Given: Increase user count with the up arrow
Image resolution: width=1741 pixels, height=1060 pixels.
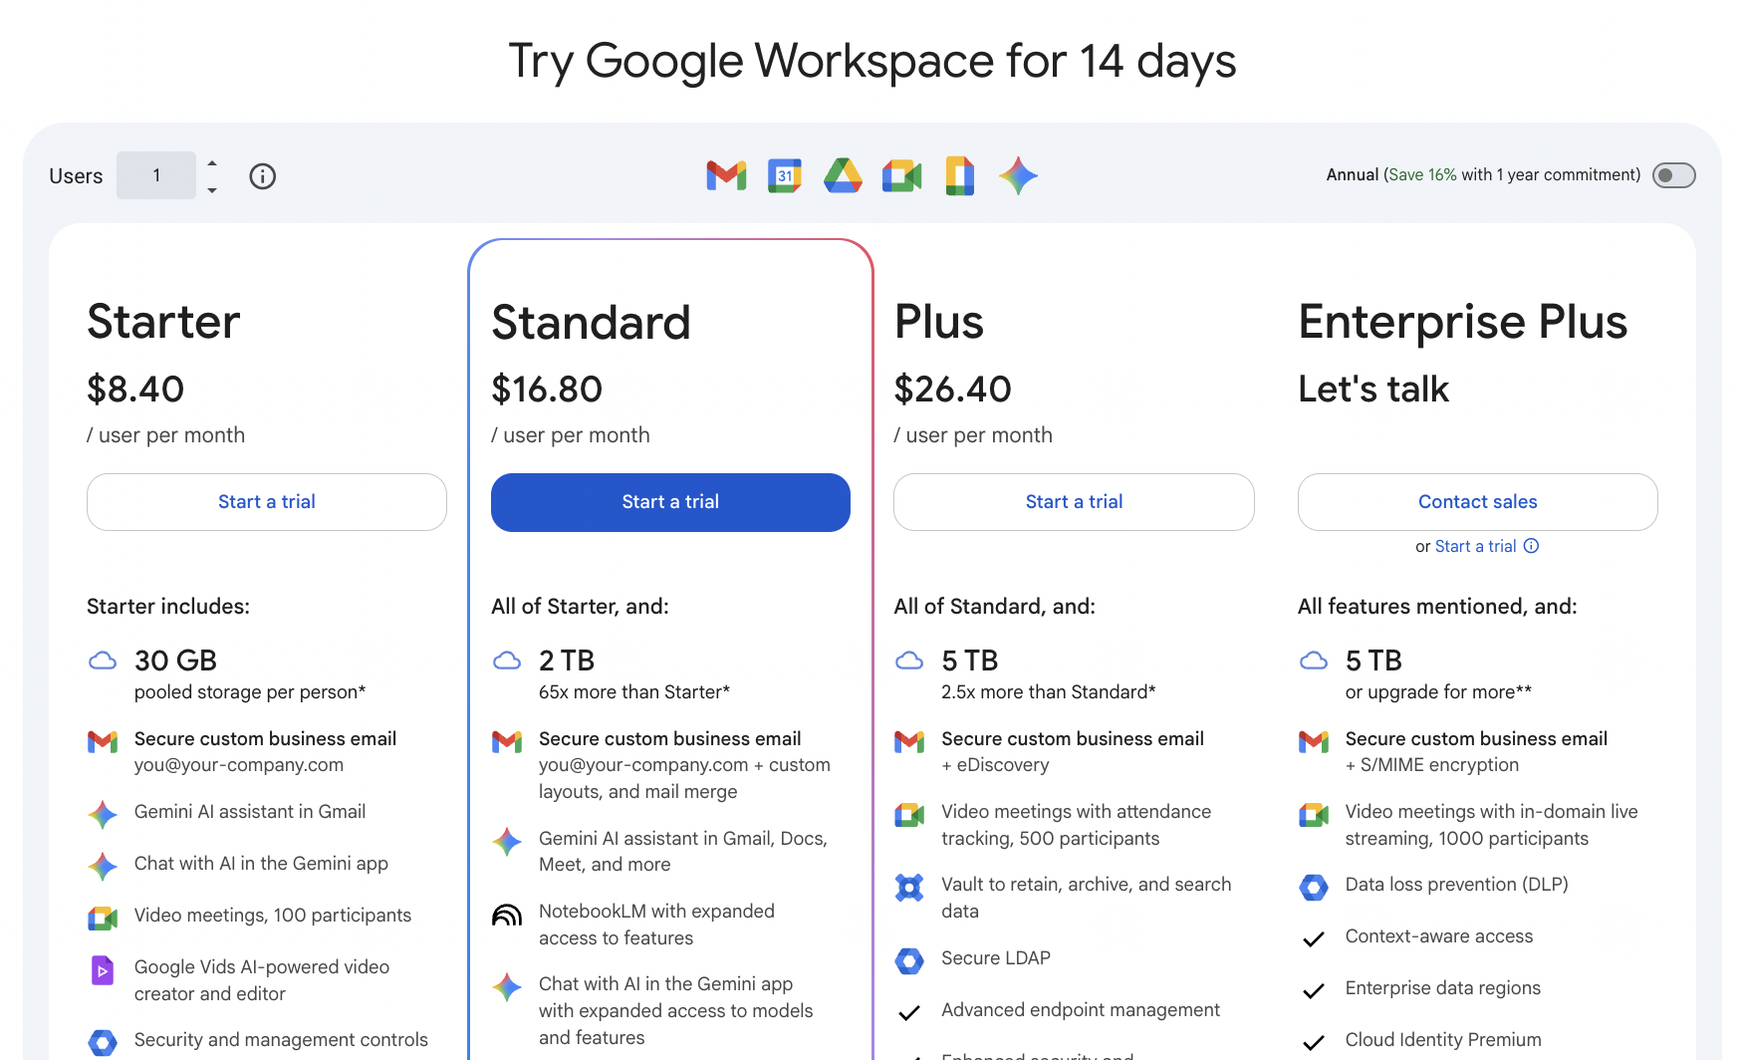Looking at the screenshot, I should click(211, 165).
